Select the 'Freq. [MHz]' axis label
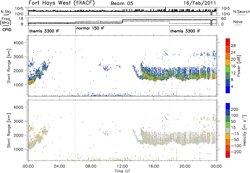Image resolution: width=250 pixels, height=173 pixels. click(x=6, y=21)
